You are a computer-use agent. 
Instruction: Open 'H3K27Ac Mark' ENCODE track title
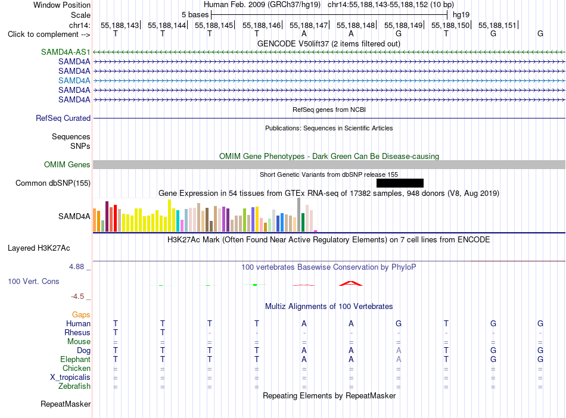click(x=328, y=240)
